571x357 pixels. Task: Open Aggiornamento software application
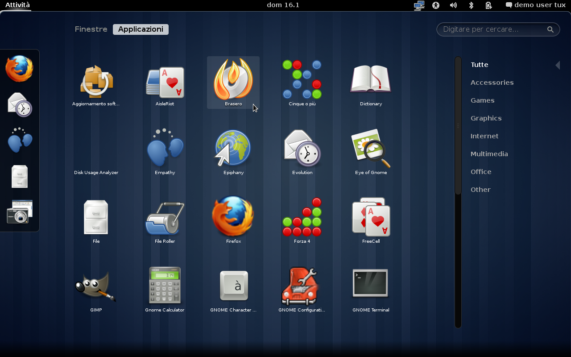pyautogui.click(x=96, y=83)
